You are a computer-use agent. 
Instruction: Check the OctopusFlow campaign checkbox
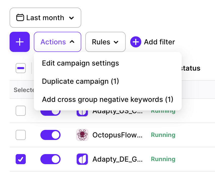tap(21, 135)
